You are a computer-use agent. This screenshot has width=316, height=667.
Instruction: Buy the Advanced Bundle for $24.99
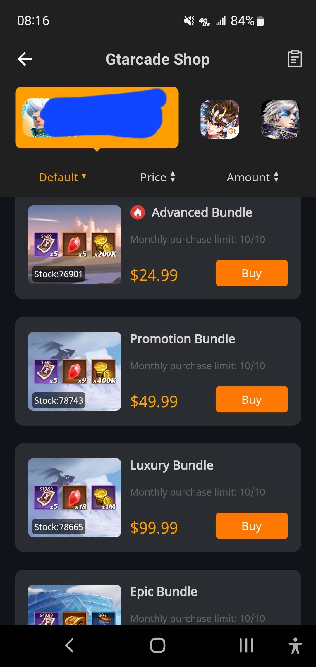coord(252,273)
